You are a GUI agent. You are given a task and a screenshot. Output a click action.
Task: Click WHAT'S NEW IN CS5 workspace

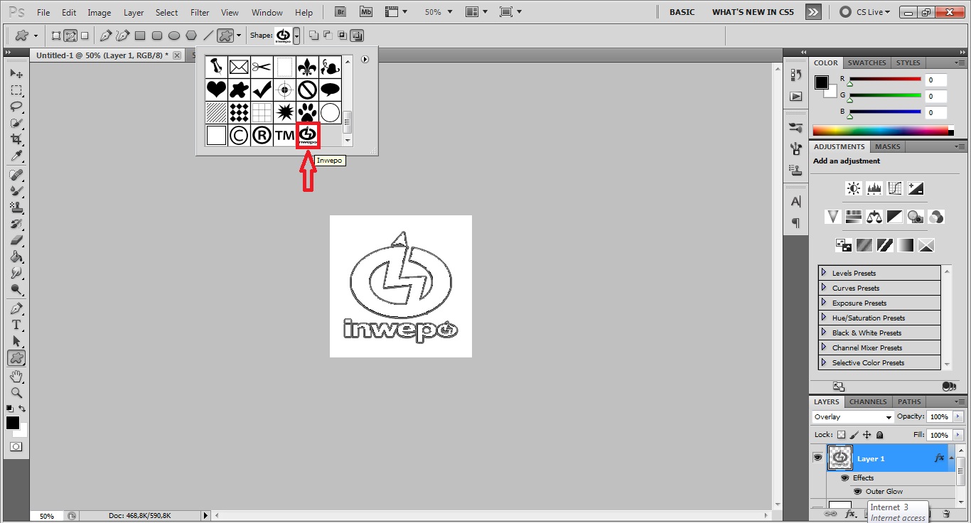pos(753,12)
